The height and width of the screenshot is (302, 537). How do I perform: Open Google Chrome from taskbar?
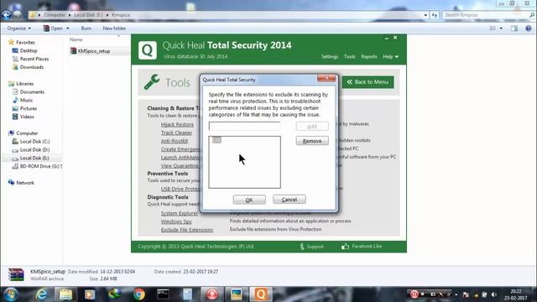tap(138, 294)
